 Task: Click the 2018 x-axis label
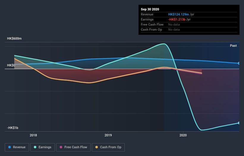33,135
